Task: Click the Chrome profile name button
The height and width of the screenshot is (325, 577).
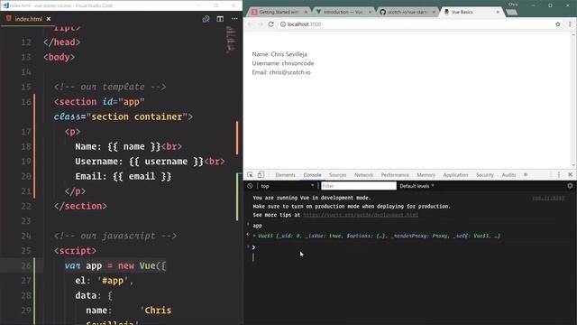Action: coord(513,4)
